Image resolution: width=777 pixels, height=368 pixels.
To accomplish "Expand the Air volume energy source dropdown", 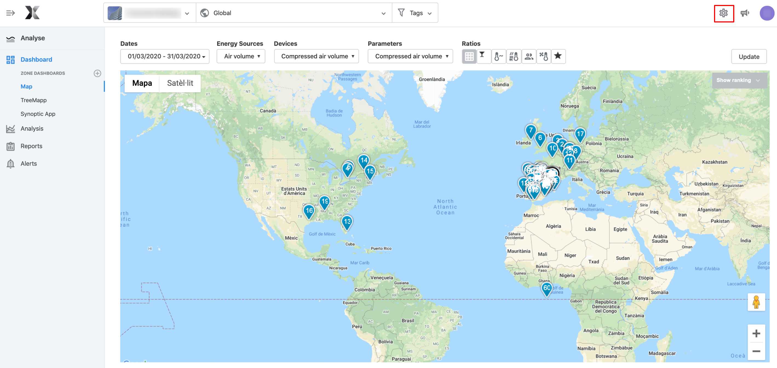I will (x=241, y=56).
